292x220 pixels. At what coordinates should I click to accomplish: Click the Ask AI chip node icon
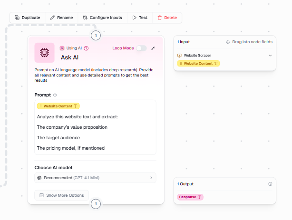click(x=44, y=53)
